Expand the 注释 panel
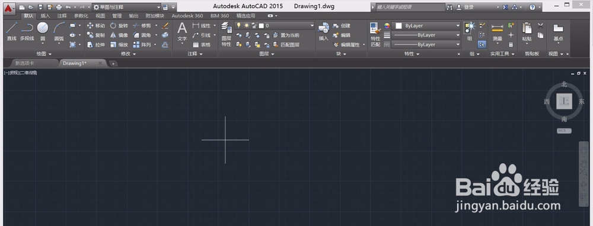The height and width of the screenshot is (226, 593). point(195,54)
